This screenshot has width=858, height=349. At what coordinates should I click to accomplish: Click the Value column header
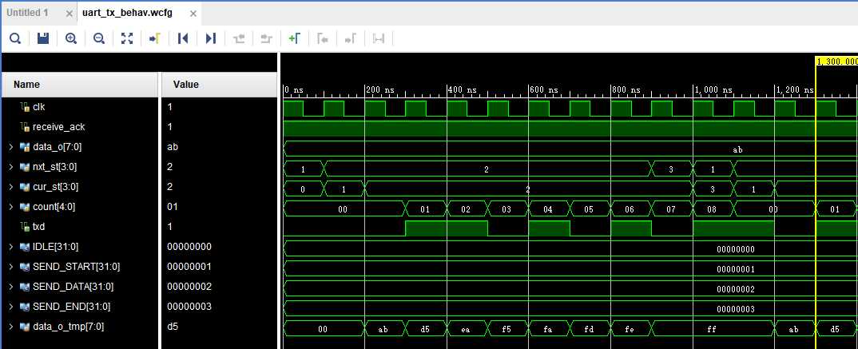[x=220, y=85]
